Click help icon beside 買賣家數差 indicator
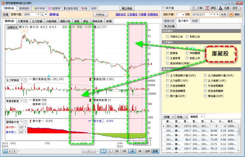The width and height of the screenshot is (245, 157). click(x=26, y=101)
